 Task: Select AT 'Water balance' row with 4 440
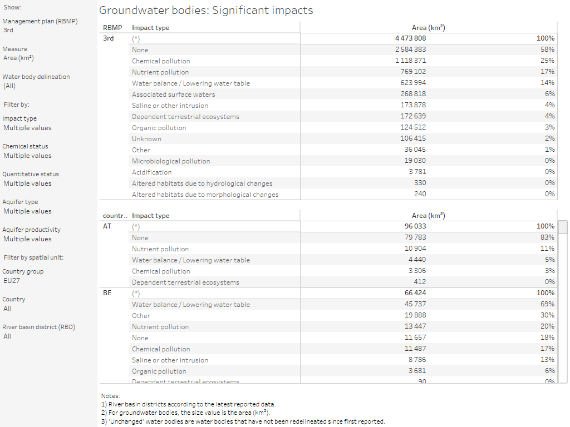(x=343, y=260)
